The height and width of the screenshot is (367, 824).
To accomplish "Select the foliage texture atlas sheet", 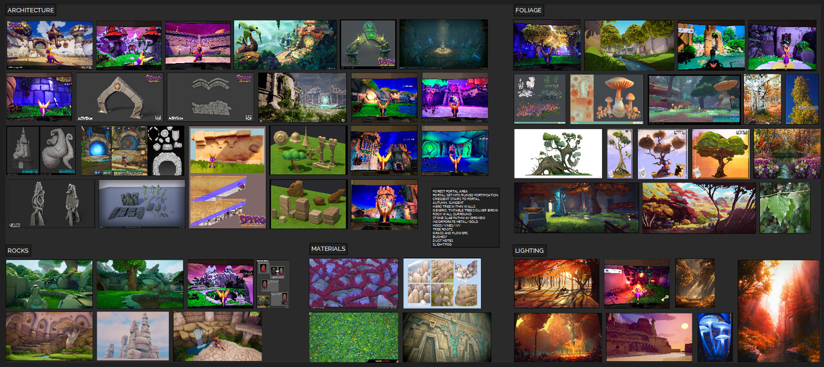I will click(539, 99).
